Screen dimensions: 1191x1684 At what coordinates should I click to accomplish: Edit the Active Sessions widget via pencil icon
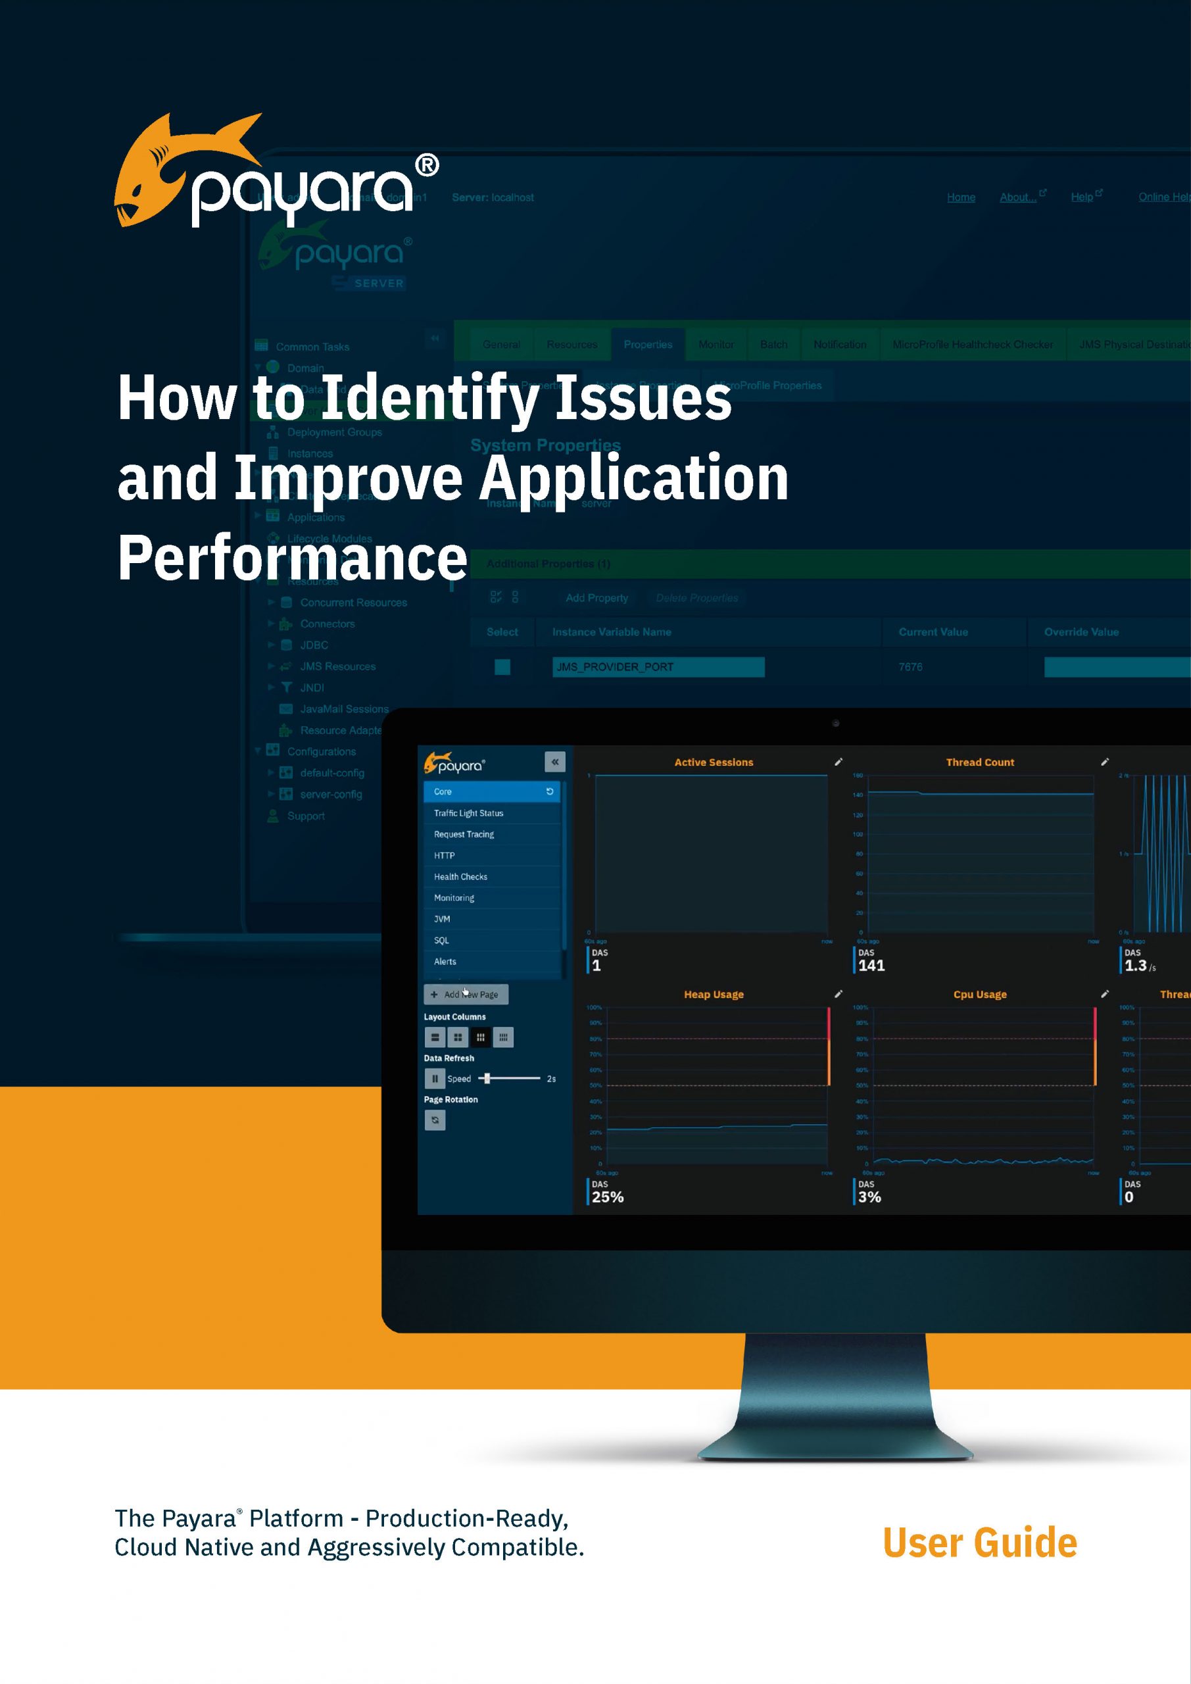click(839, 762)
